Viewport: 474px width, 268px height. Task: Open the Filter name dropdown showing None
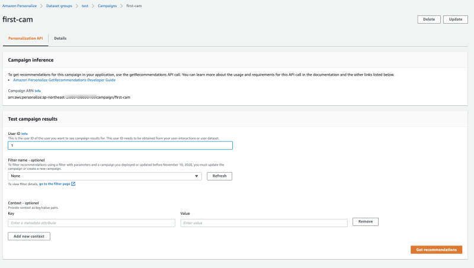pyautogui.click(x=105, y=176)
